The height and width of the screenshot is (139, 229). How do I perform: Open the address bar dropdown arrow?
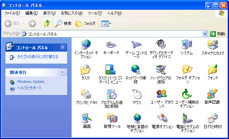pos(205,34)
